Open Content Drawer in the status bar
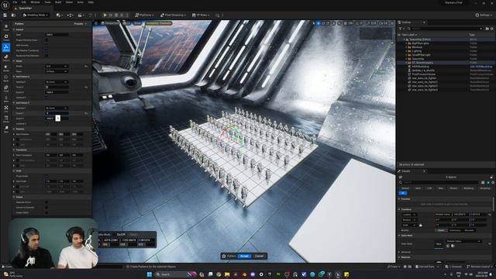 tap(7, 267)
